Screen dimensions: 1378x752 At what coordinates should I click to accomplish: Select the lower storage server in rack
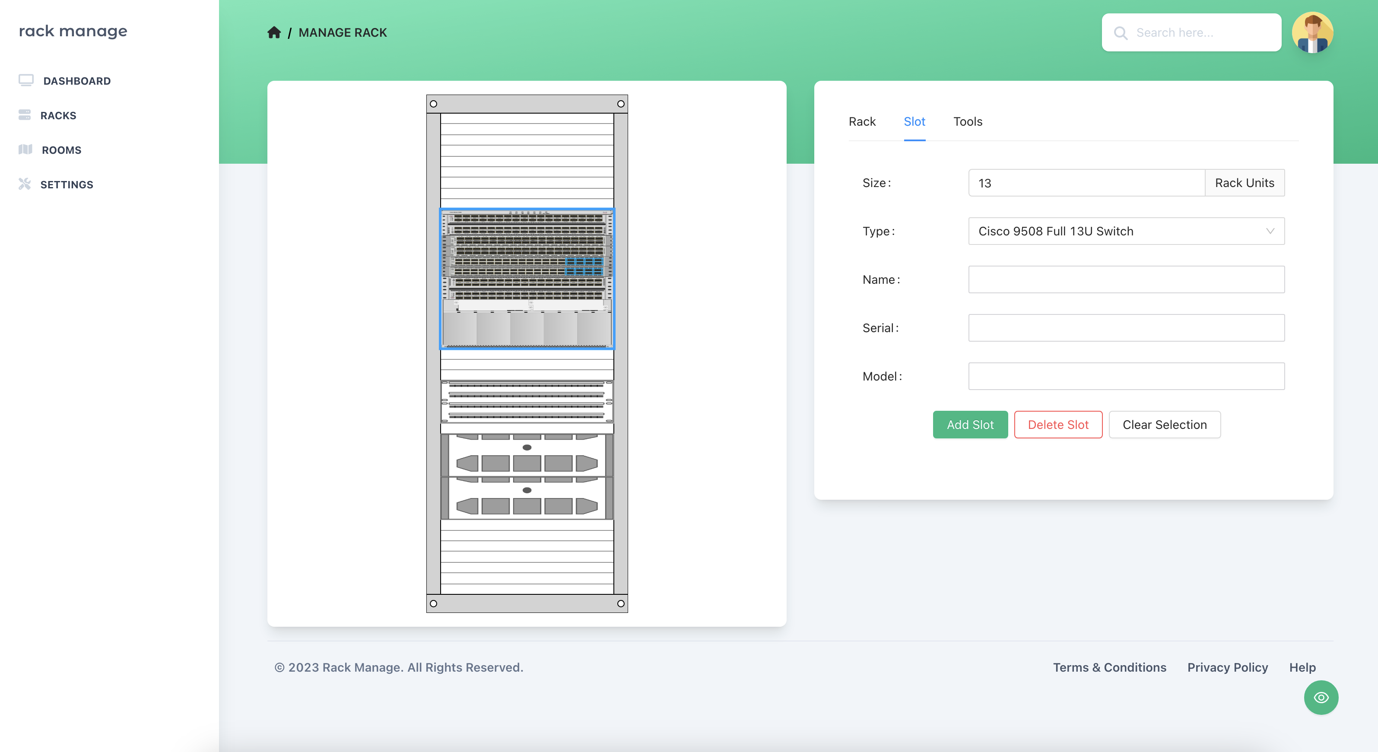coord(527,498)
